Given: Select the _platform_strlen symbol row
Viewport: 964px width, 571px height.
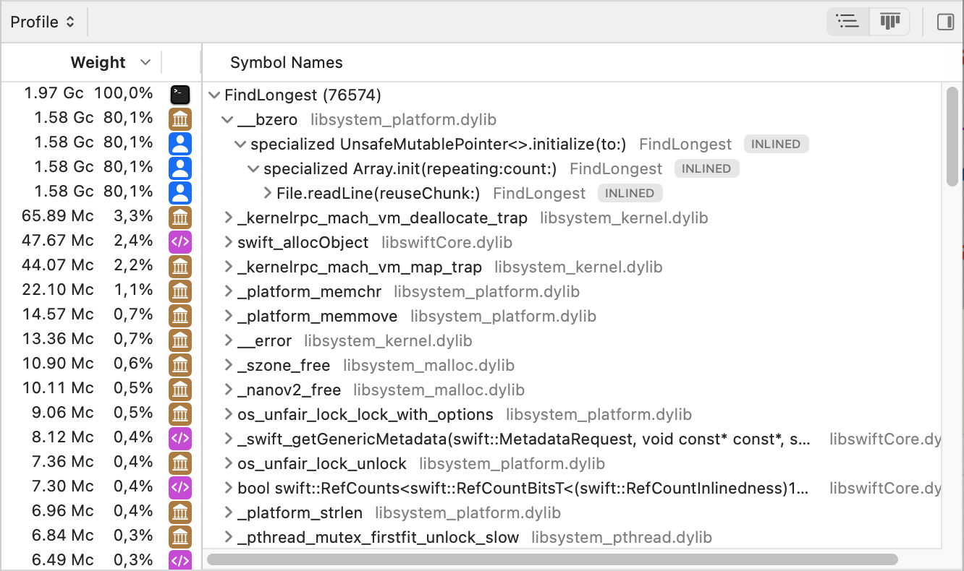Looking at the screenshot, I should click(300, 512).
